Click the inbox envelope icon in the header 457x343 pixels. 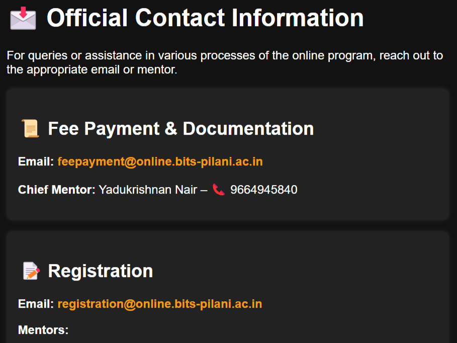click(23, 19)
